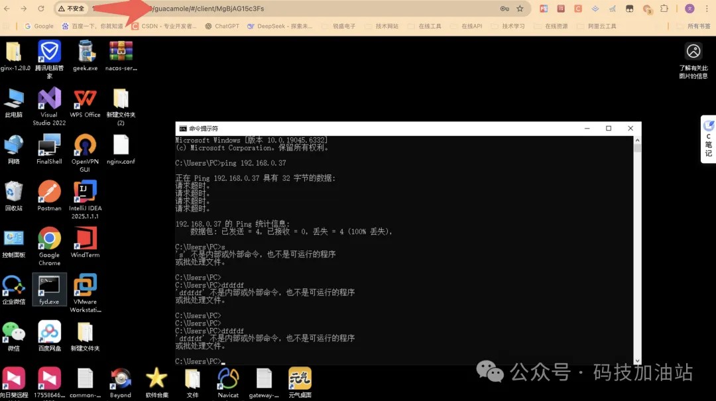
Task: Open the 网络 desktop icon
Action: coord(14,149)
